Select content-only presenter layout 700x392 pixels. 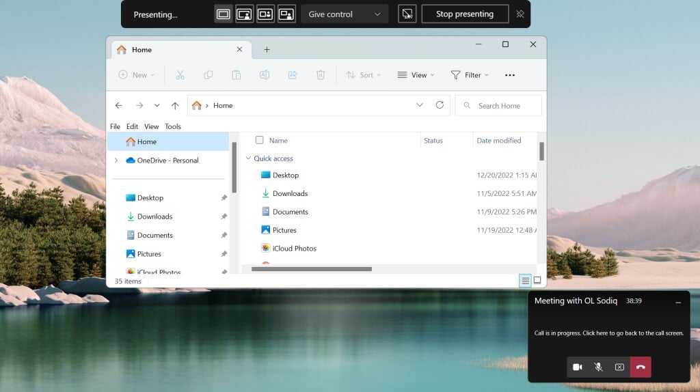[x=223, y=14]
